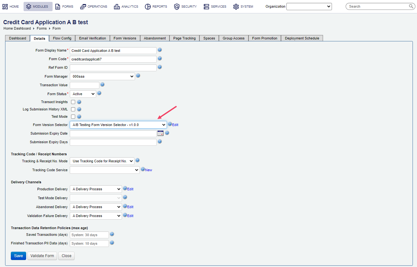Click inside the Ref Form ID field
The height and width of the screenshot is (267, 417).
113,67
